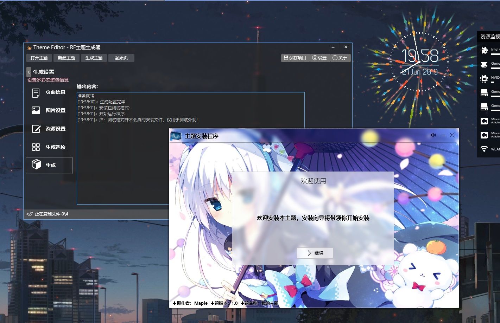Select the 页面信息 sidebar item
The width and height of the screenshot is (500, 323).
(49, 92)
